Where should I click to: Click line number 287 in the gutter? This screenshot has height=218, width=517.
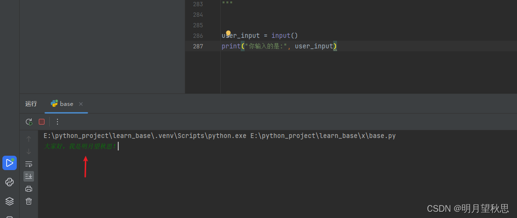198,46
